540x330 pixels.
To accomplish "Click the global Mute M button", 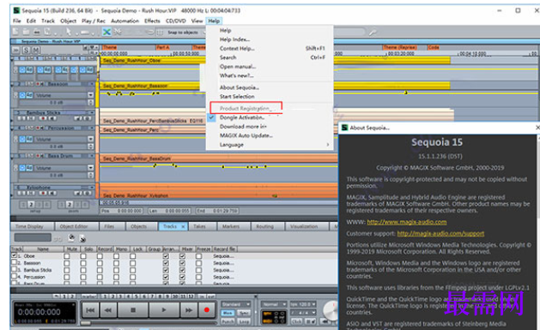I will point(36,51).
